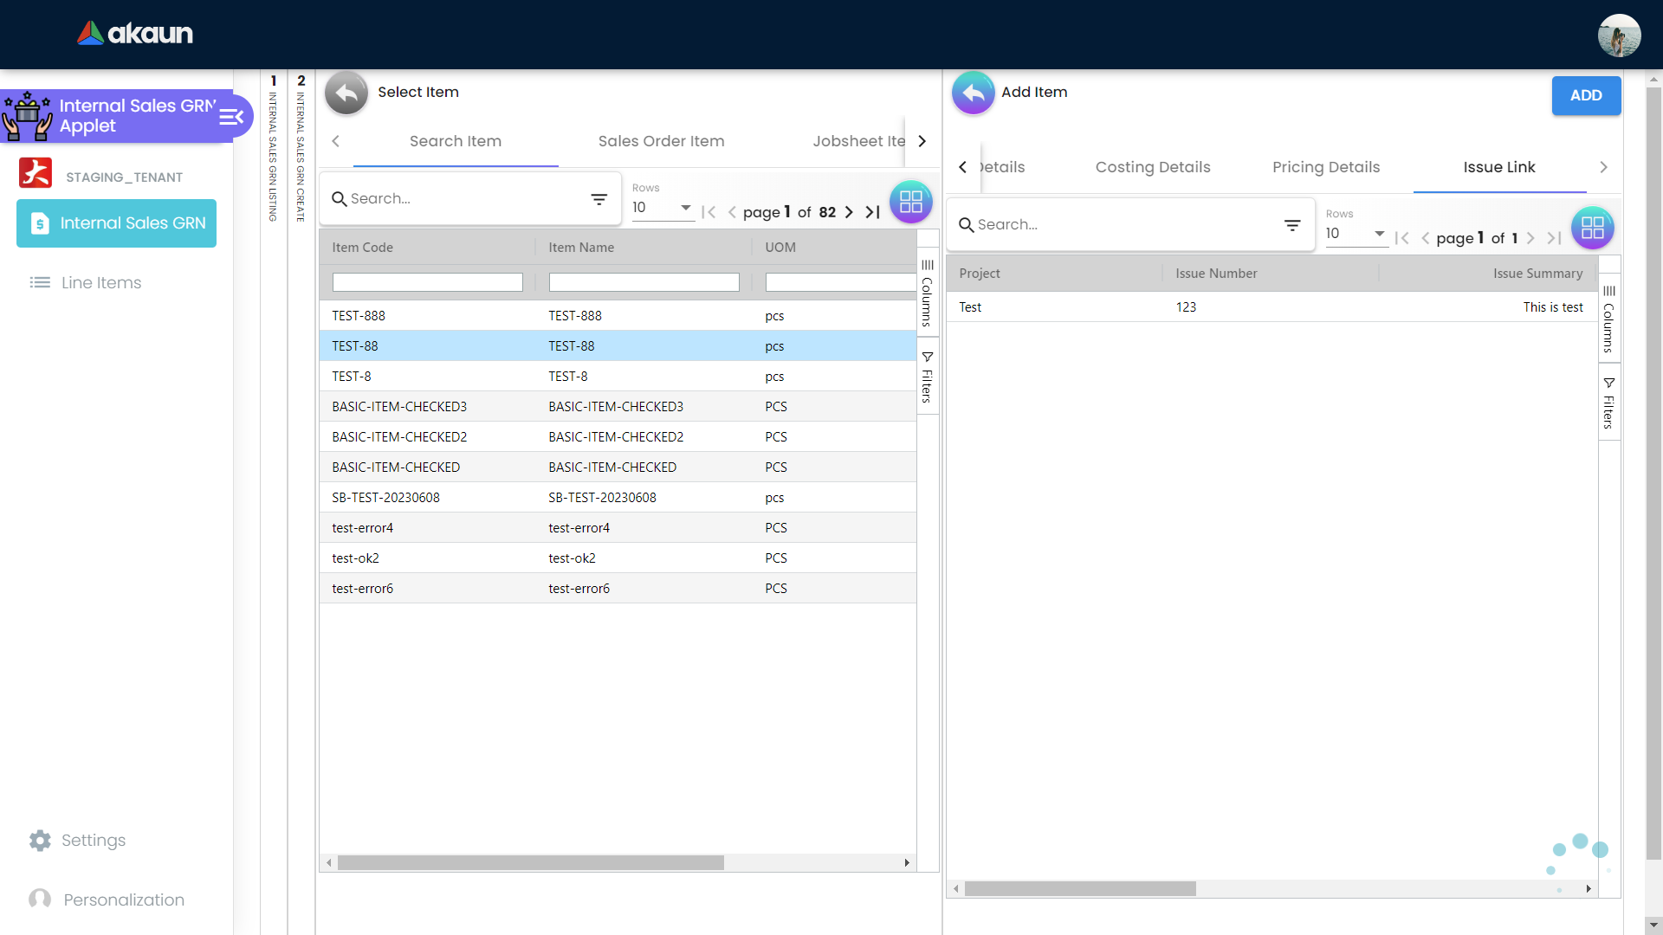Viewport: 1663px width, 935px height.
Task: Open the Settings gear item
Action: tap(40, 841)
